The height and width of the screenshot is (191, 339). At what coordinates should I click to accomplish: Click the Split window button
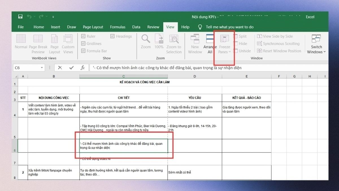[x=240, y=36]
